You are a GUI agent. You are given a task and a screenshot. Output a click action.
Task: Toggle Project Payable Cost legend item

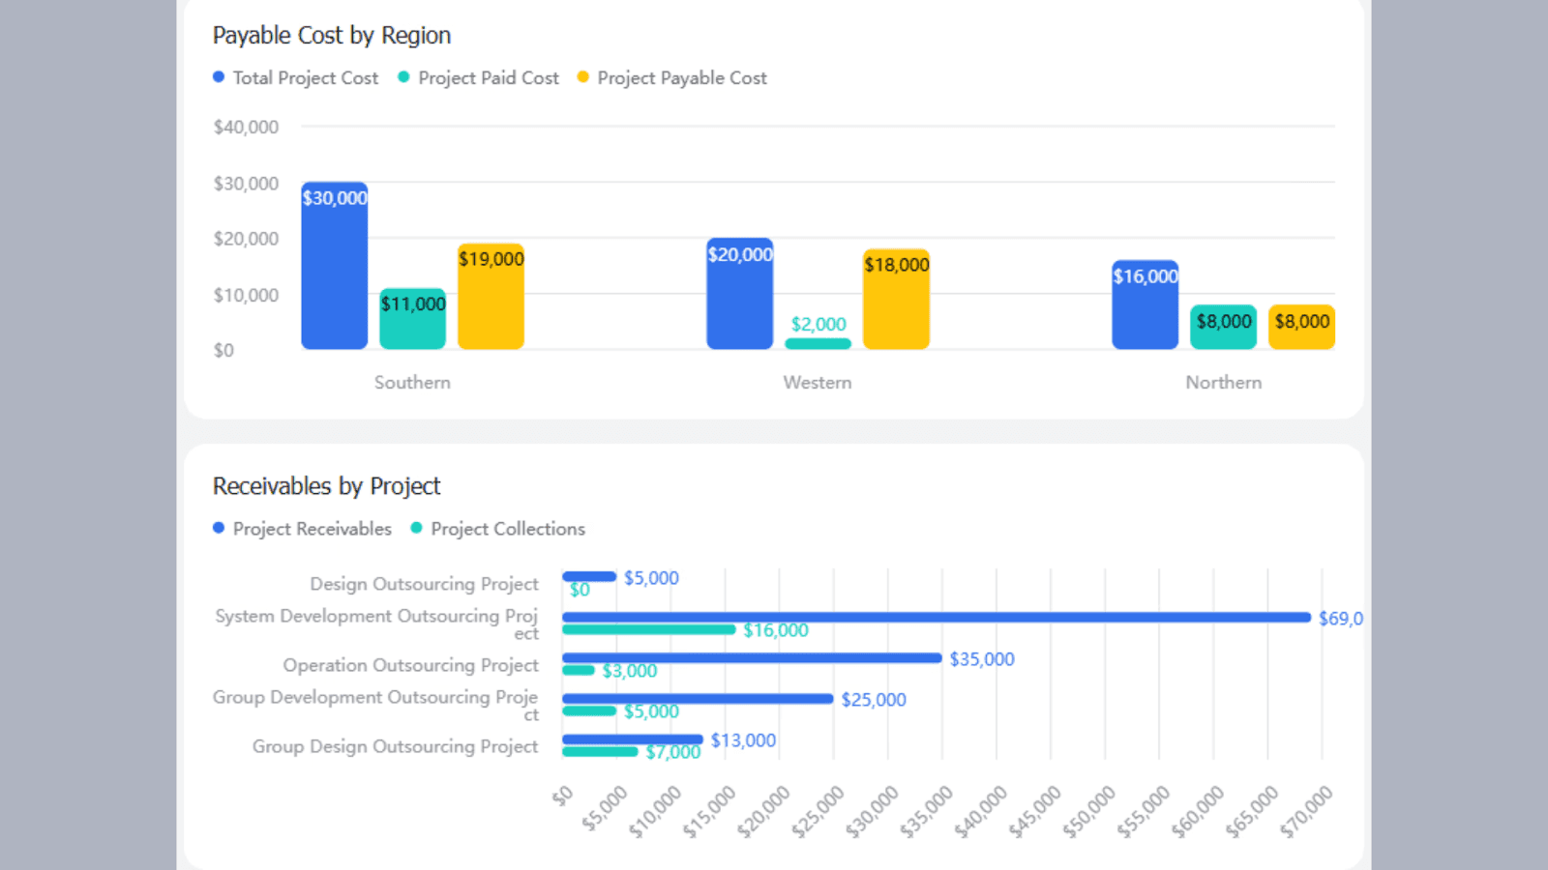pyautogui.click(x=671, y=77)
